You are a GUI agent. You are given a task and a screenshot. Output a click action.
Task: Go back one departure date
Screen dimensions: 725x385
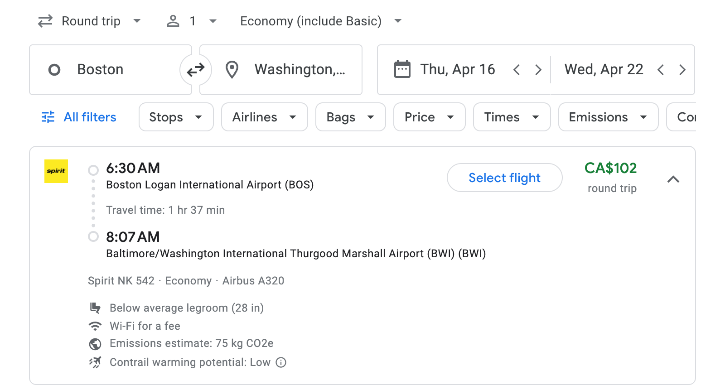[x=516, y=69]
